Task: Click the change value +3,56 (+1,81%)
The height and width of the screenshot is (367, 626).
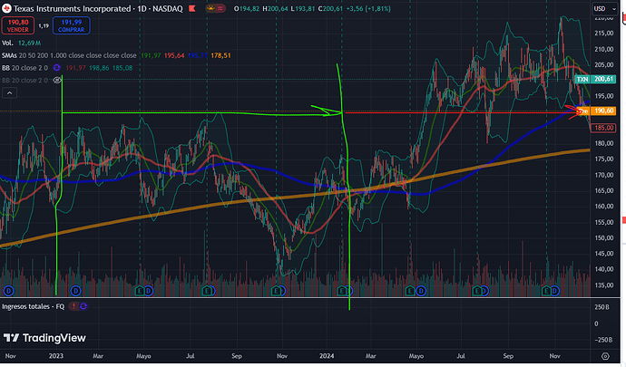Action: pos(367,8)
